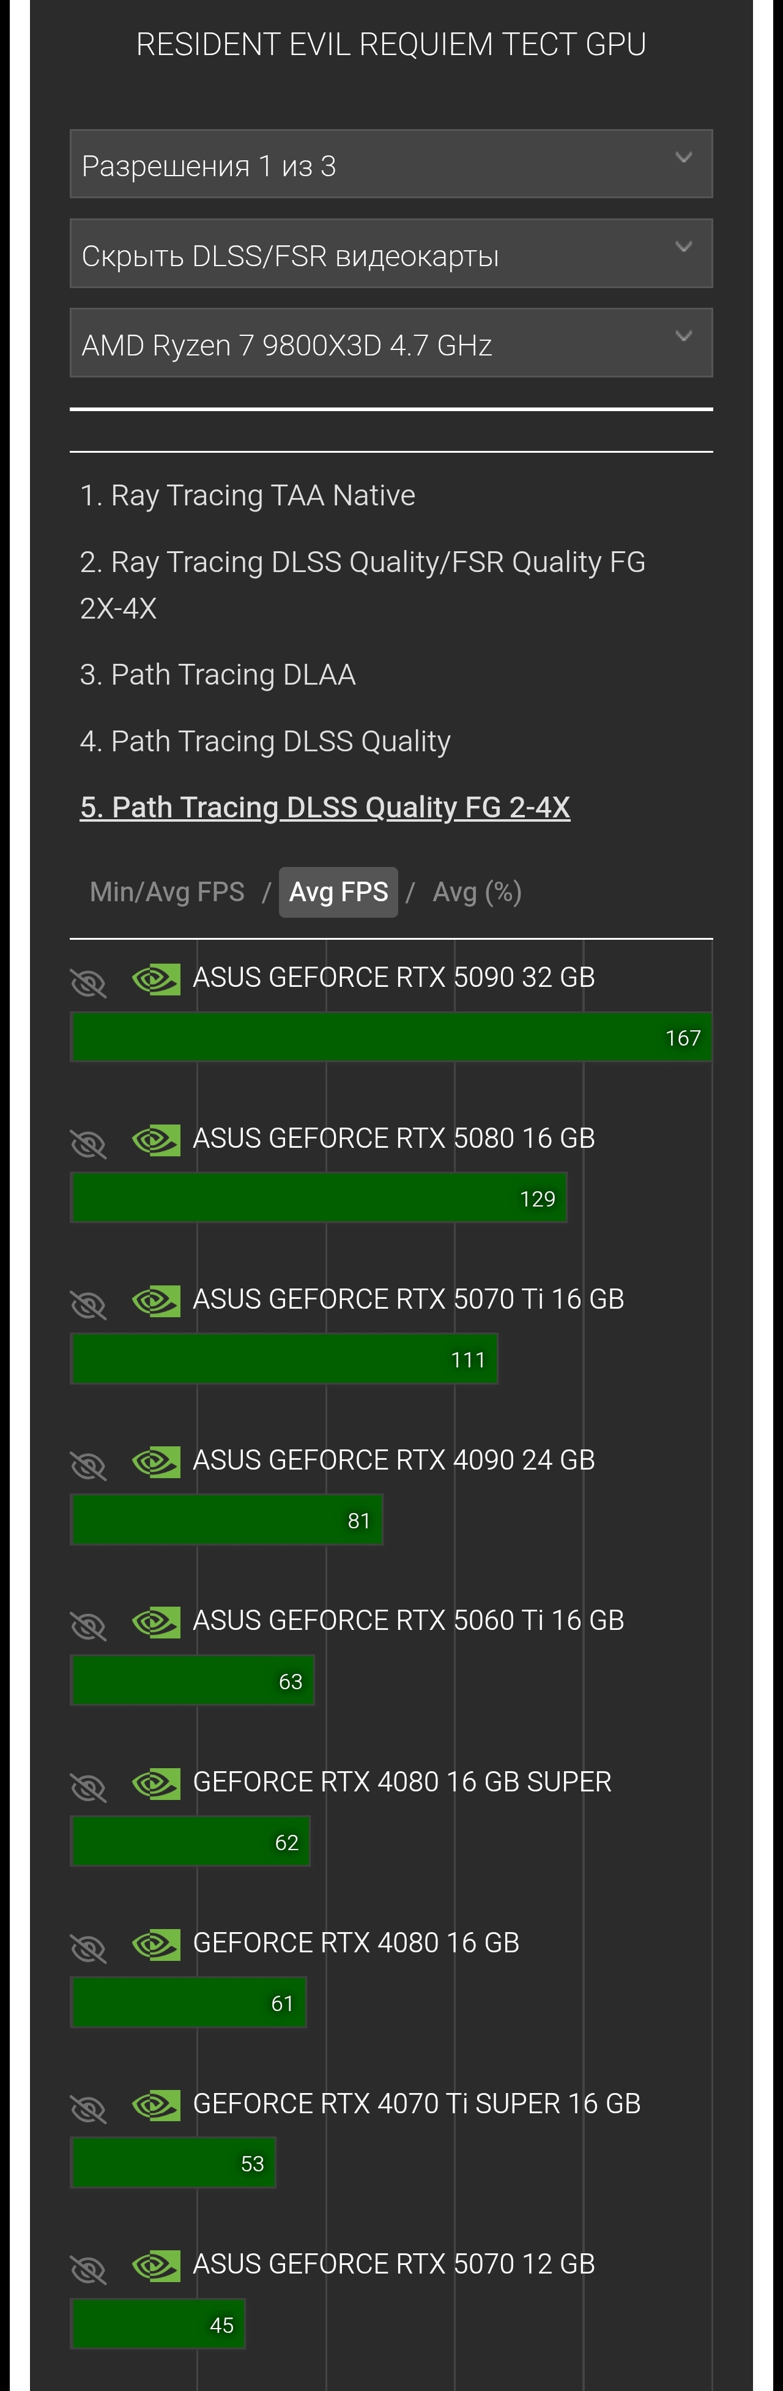Image resolution: width=783 pixels, height=2391 pixels.
Task: Click the Nvidia logo beside RTX 5060 Ti
Action: [x=156, y=1623]
